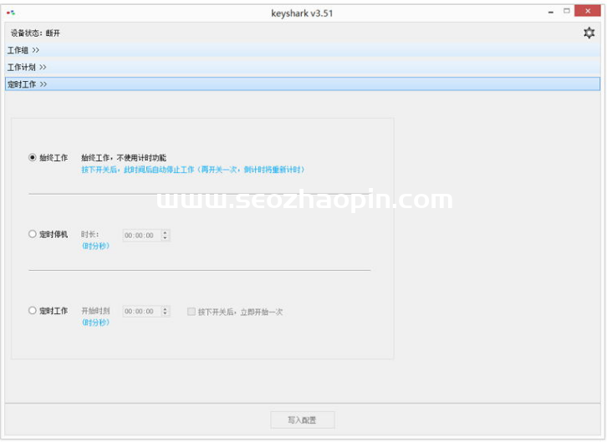This screenshot has width=607, height=442.
Task: Expand the 工作组 section
Action: tap(23, 50)
